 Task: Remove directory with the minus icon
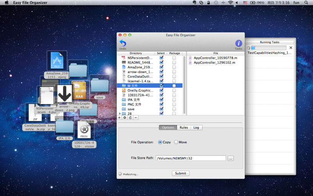tap(136, 118)
